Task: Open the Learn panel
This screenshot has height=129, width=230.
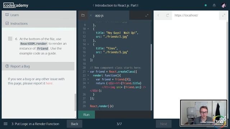Action: click(x=39, y=15)
